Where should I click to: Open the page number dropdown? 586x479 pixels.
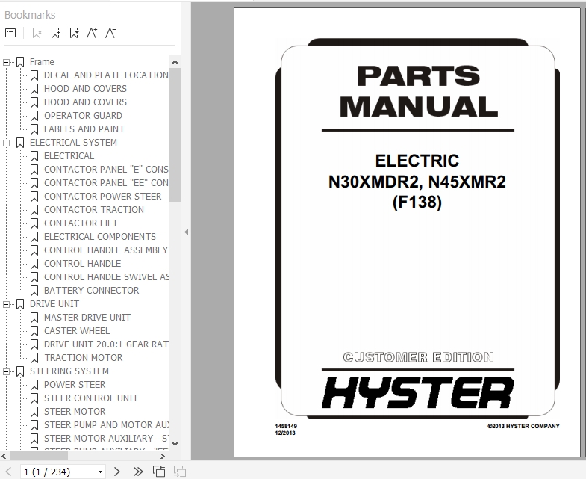[100, 472]
